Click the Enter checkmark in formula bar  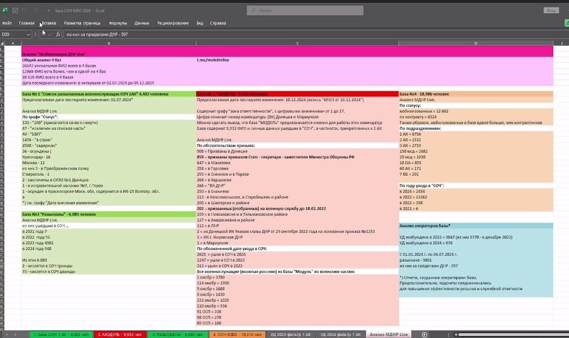pyautogui.click(x=50, y=34)
